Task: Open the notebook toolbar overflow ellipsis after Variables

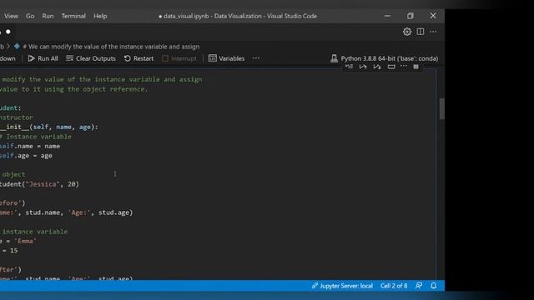Action: click(256, 58)
